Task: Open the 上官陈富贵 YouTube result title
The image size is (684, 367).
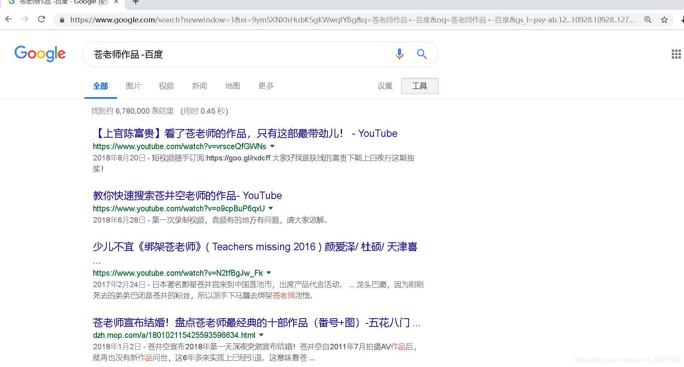Action: click(245, 133)
